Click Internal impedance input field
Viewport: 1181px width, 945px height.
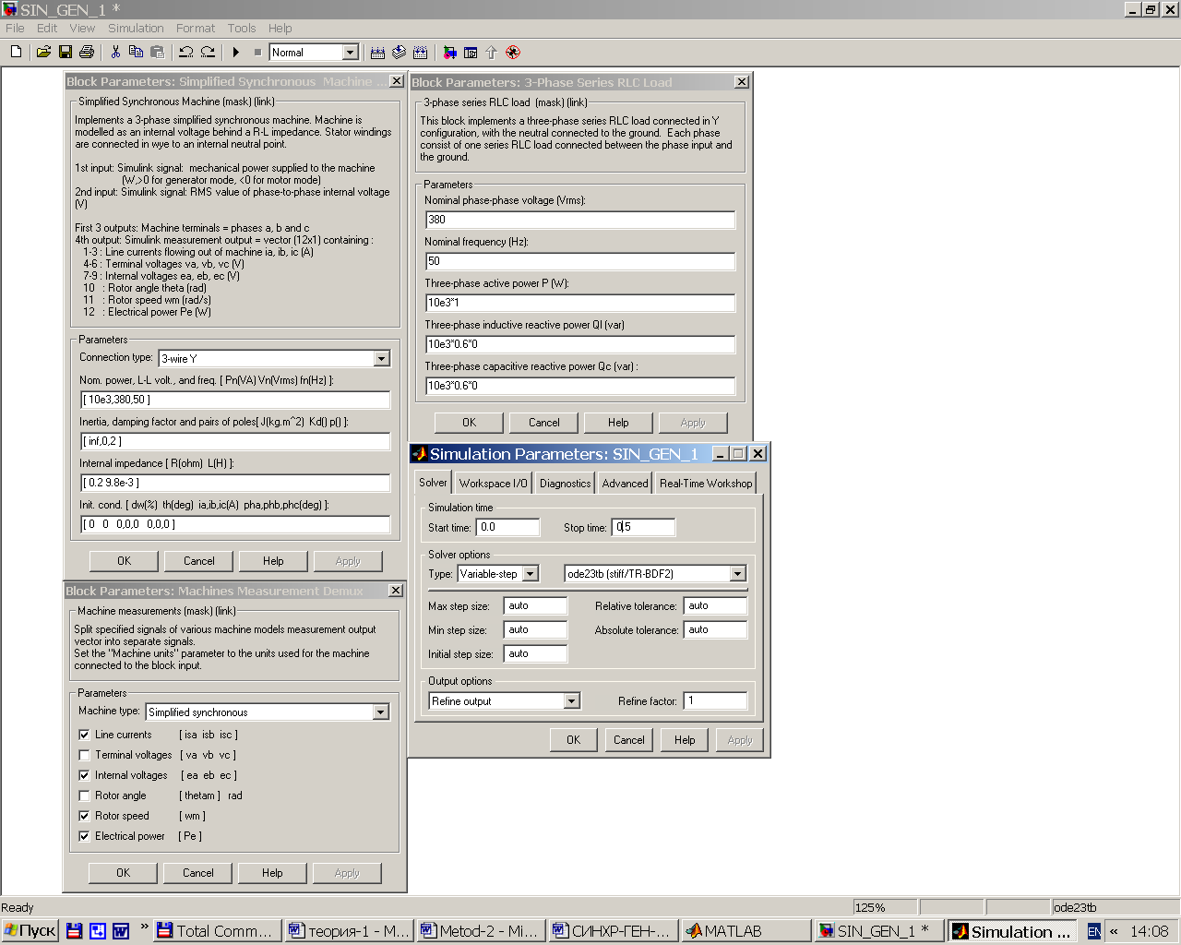coord(235,483)
